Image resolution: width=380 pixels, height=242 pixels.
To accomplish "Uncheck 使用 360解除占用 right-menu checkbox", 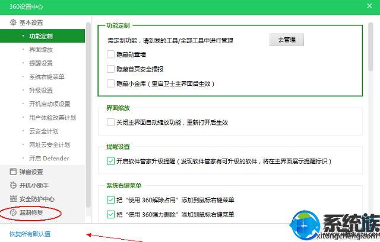I will pos(110,200).
